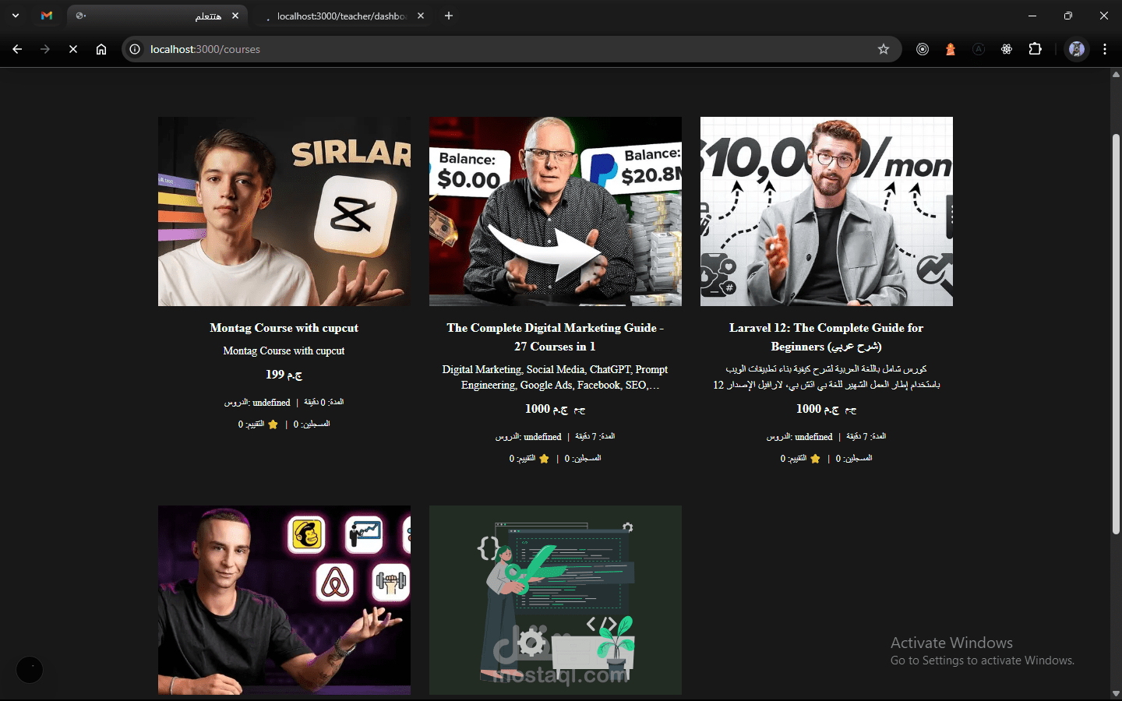The height and width of the screenshot is (701, 1122).
Task: Open the "Montag Course with cupcut" bold title
Action: click(284, 328)
